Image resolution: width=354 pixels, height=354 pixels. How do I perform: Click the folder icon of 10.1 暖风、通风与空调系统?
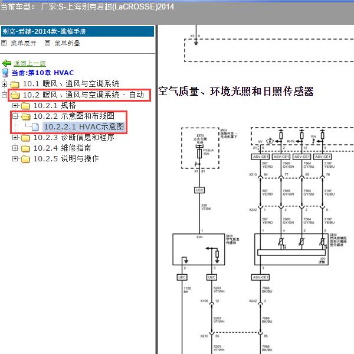pyautogui.click(x=15, y=85)
